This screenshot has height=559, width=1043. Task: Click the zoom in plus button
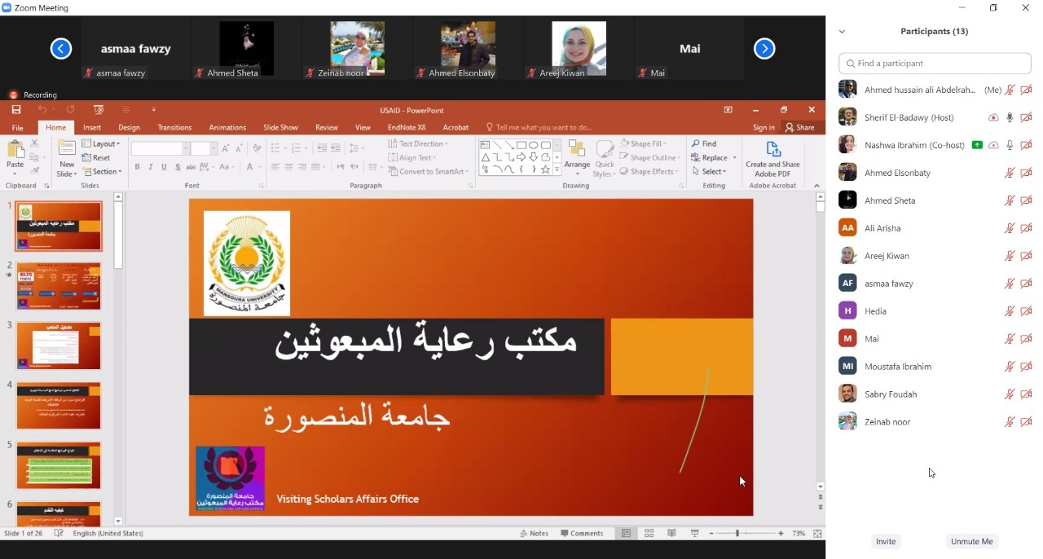pyautogui.click(x=781, y=533)
